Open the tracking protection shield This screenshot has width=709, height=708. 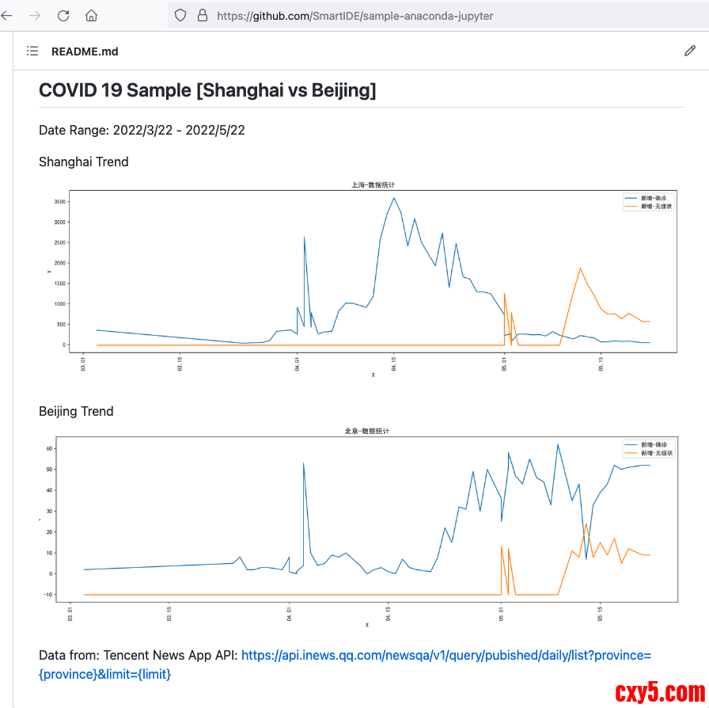[x=180, y=15]
